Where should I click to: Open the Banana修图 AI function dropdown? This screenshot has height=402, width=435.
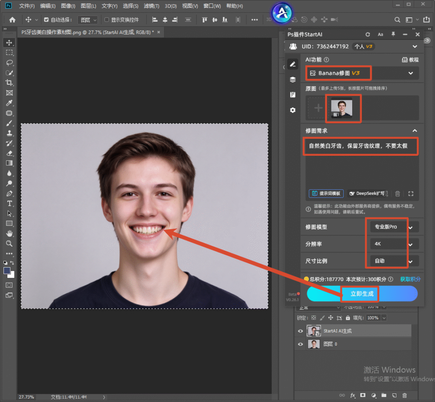(x=362, y=73)
